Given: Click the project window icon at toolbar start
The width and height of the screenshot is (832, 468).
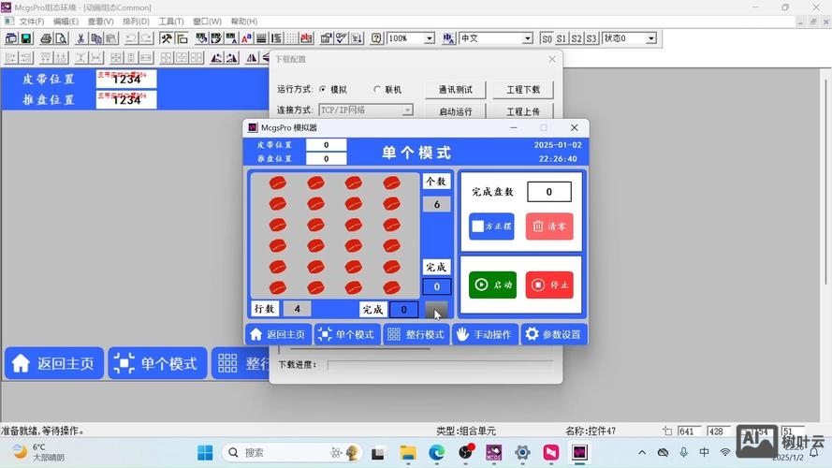Looking at the screenshot, I should (10, 38).
